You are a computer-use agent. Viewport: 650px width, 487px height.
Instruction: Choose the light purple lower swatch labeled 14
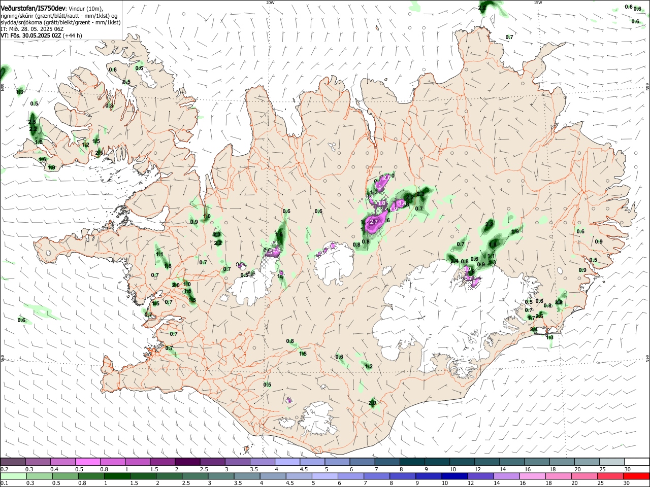pyautogui.click(x=507, y=476)
